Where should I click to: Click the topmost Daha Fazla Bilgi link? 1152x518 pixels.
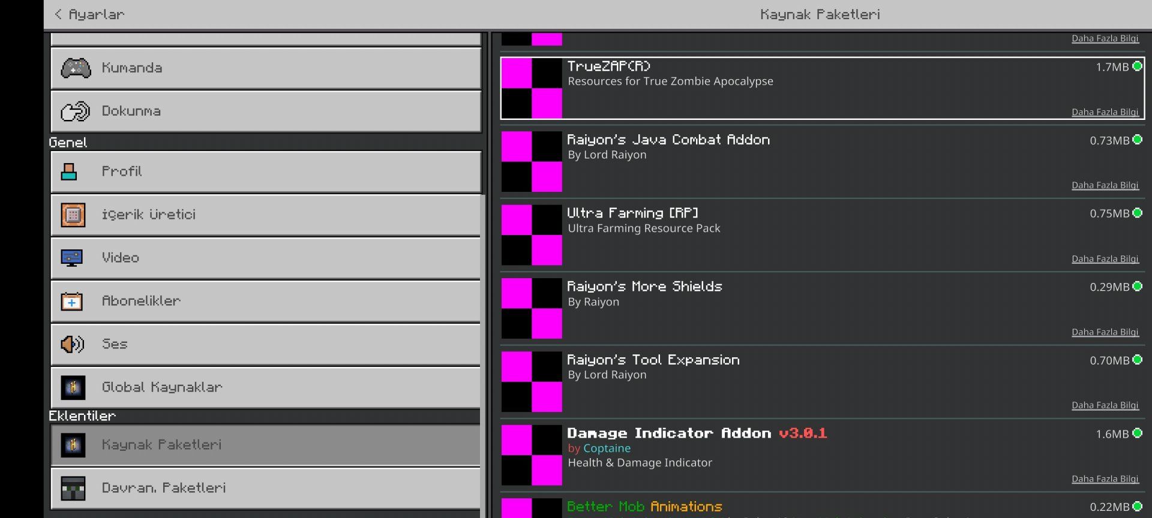click(x=1105, y=38)
